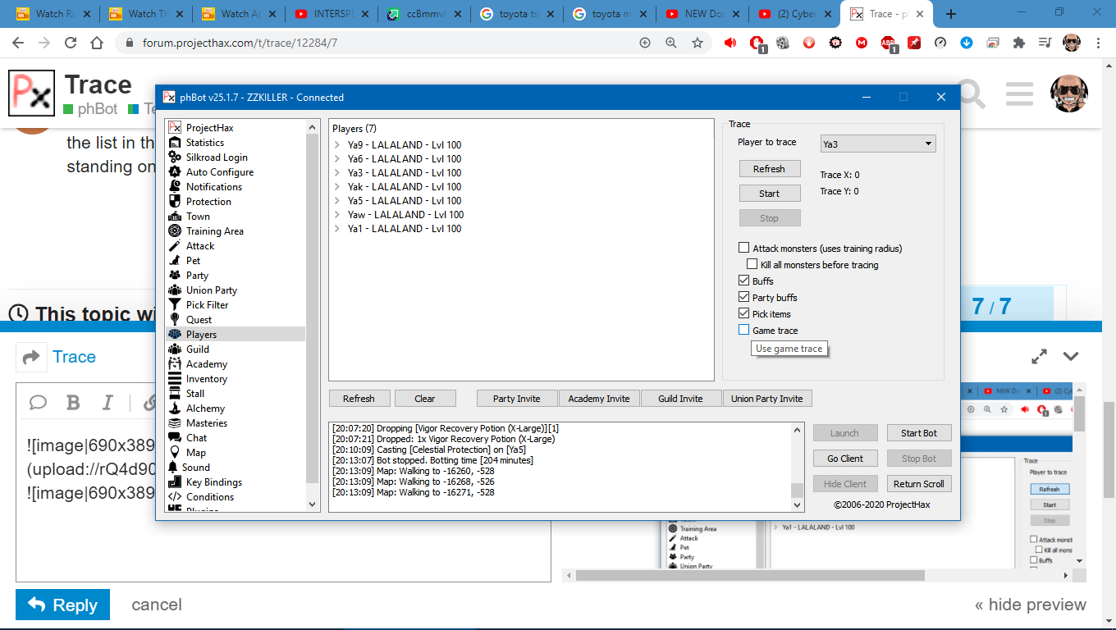
Task: Expand the Yaw player tree item
Action: tap(337, 215)
